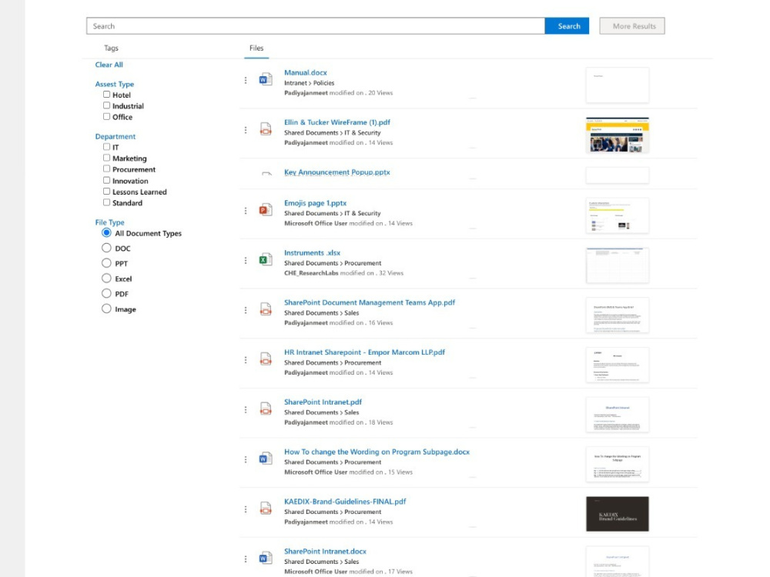Click the PDF icon for SharePoint Intranet.pdf
This screenshot has height=577, width=770.
(x=266, y=409)
